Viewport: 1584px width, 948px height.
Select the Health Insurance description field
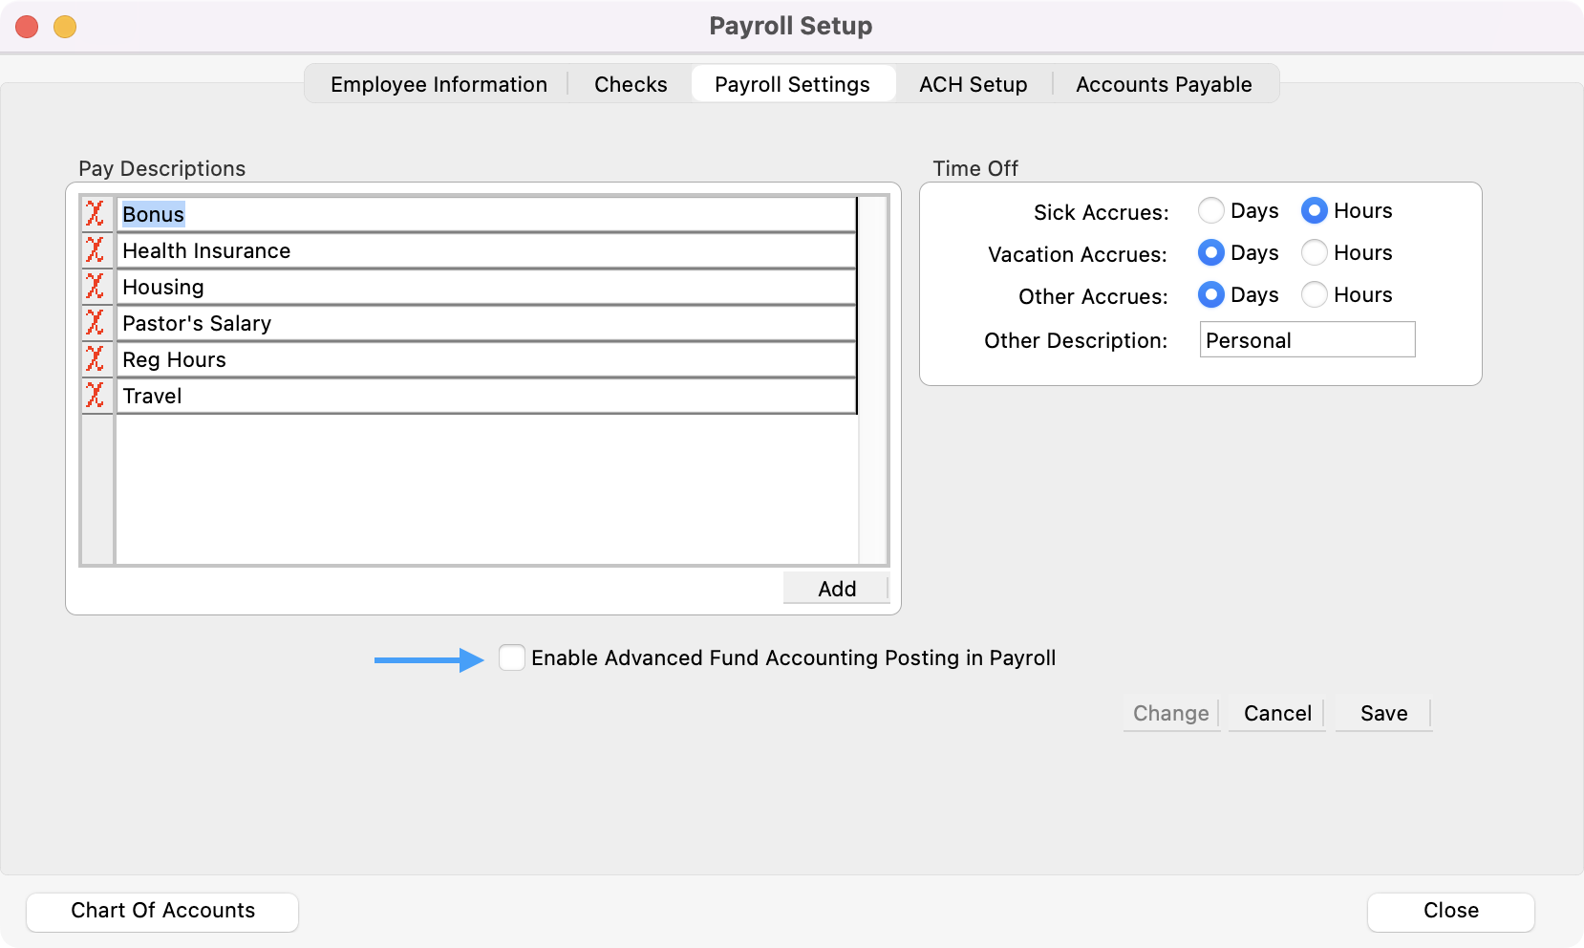tap(485, 250)
